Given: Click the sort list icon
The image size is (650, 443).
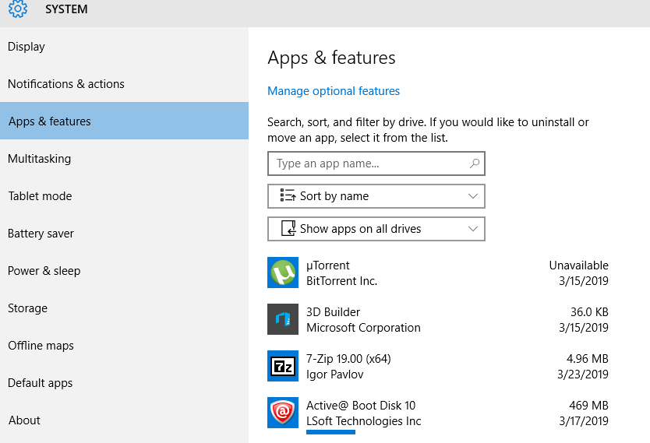Looking at the screenshot, I should [x=288, y=195].
